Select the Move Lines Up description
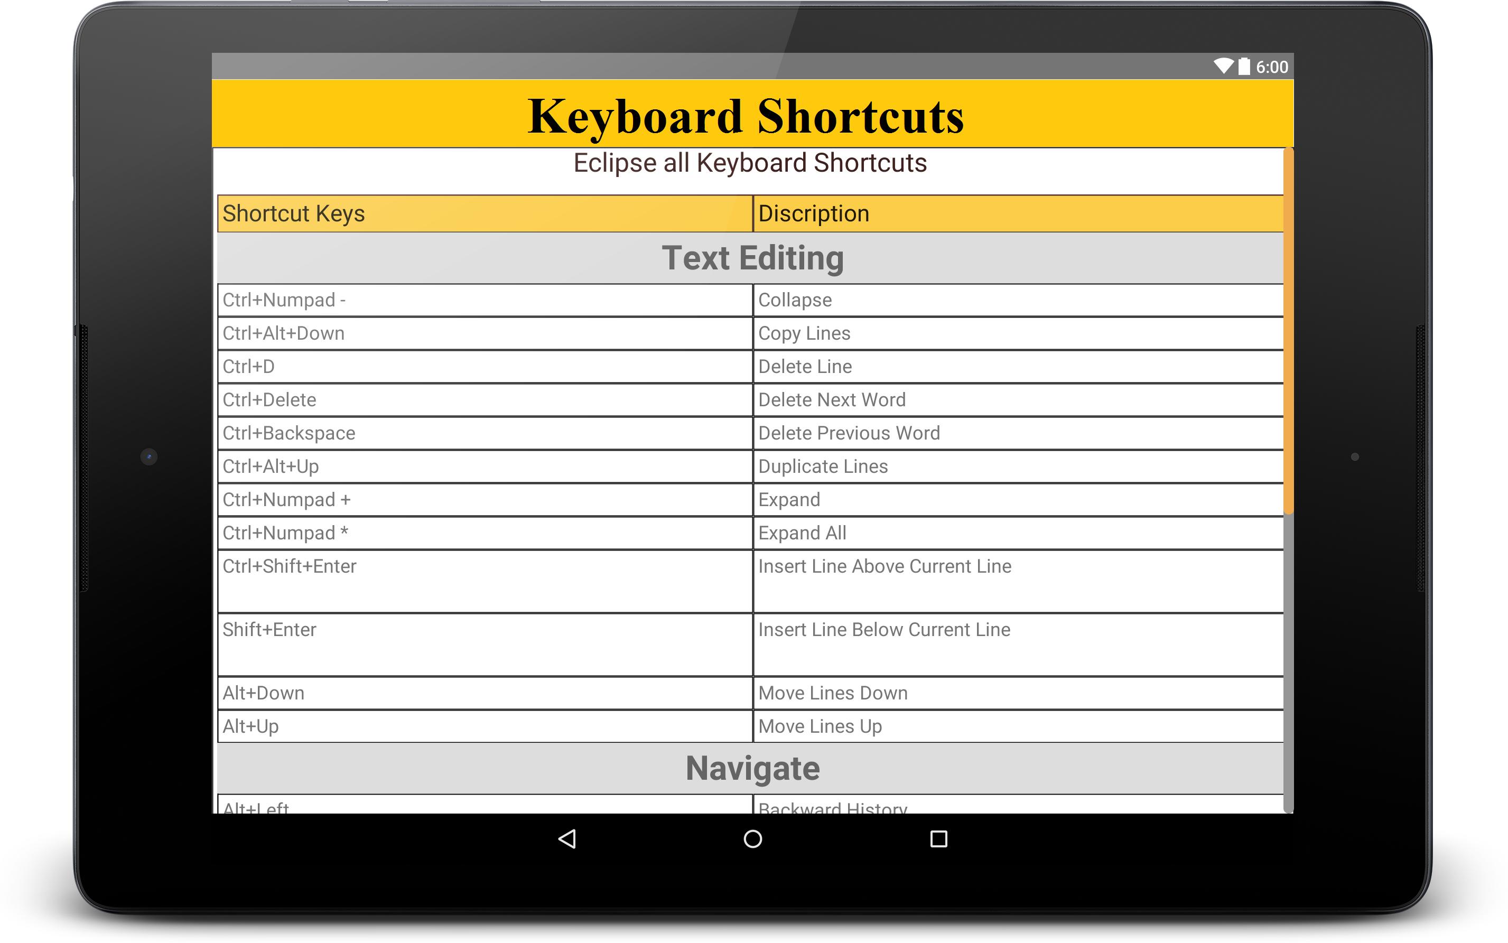Screen dimensions: 1508x943 click(x=1018, y=726)
